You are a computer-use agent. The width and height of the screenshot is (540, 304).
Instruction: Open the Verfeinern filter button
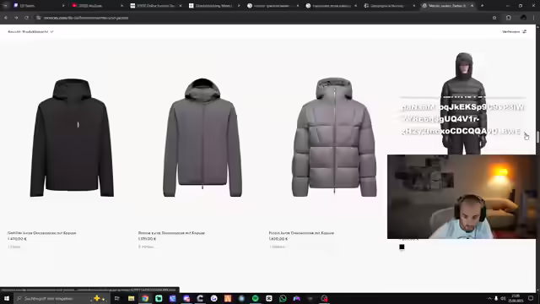514,32
